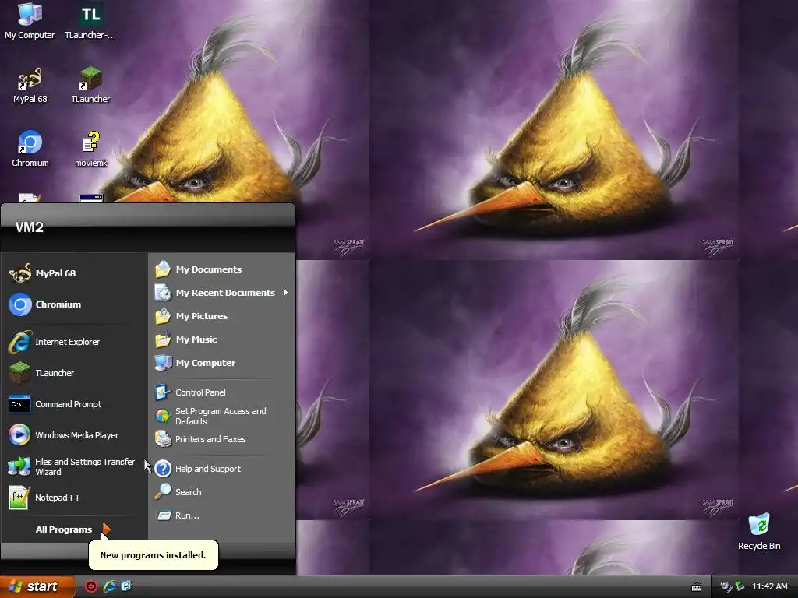
Task: Open Internet Explorer in the Start menu
Action: [x=74, y=342]
